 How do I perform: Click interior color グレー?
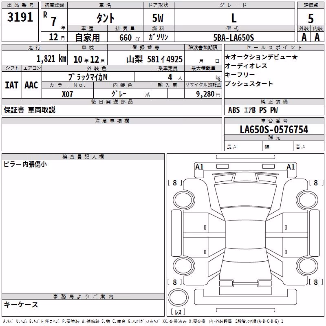point(119,94)
